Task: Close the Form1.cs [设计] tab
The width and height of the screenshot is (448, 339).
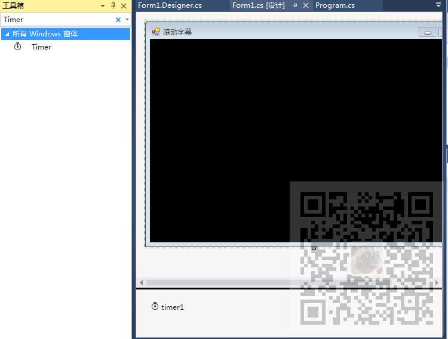Action: click(x=306, y=5)
